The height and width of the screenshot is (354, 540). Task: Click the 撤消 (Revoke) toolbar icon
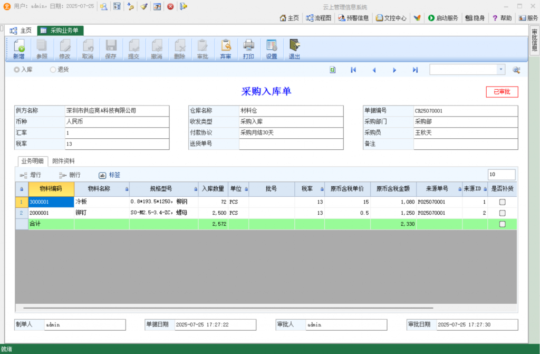(157, 49)
